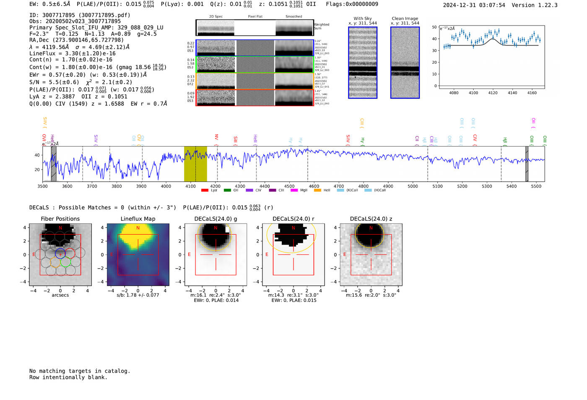This screenshot has height=400, width=587.
Task: Click the ID: 3007717895 header line
Action: tap(80, 15)
